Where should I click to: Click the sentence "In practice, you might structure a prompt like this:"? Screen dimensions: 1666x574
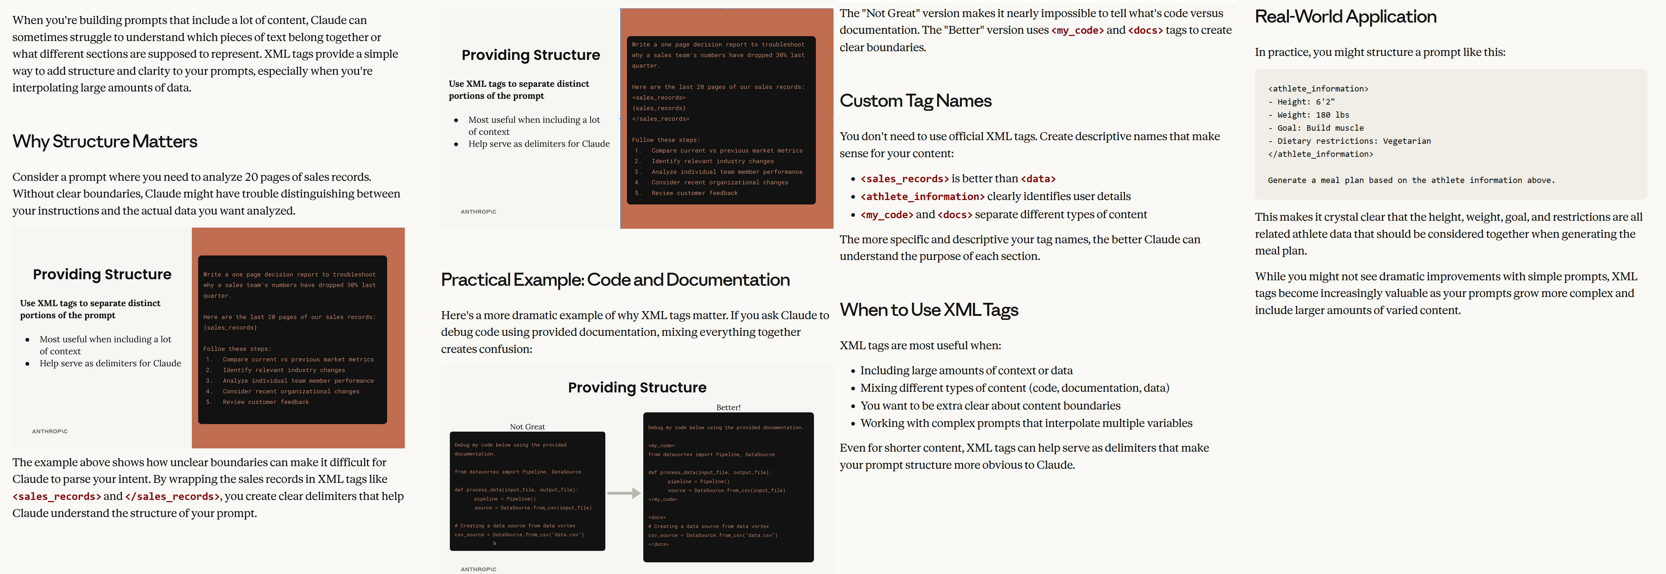(x=1380, y=52)
